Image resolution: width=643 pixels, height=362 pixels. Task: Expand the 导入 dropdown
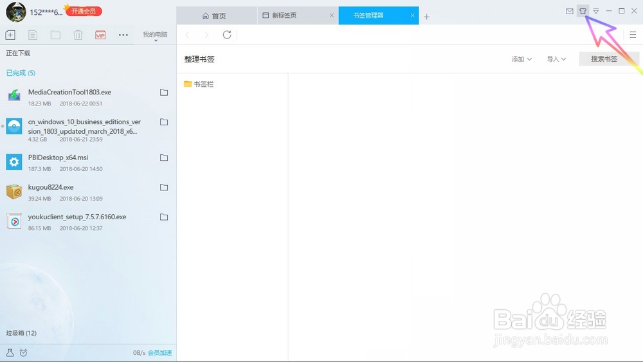point(556,59)
